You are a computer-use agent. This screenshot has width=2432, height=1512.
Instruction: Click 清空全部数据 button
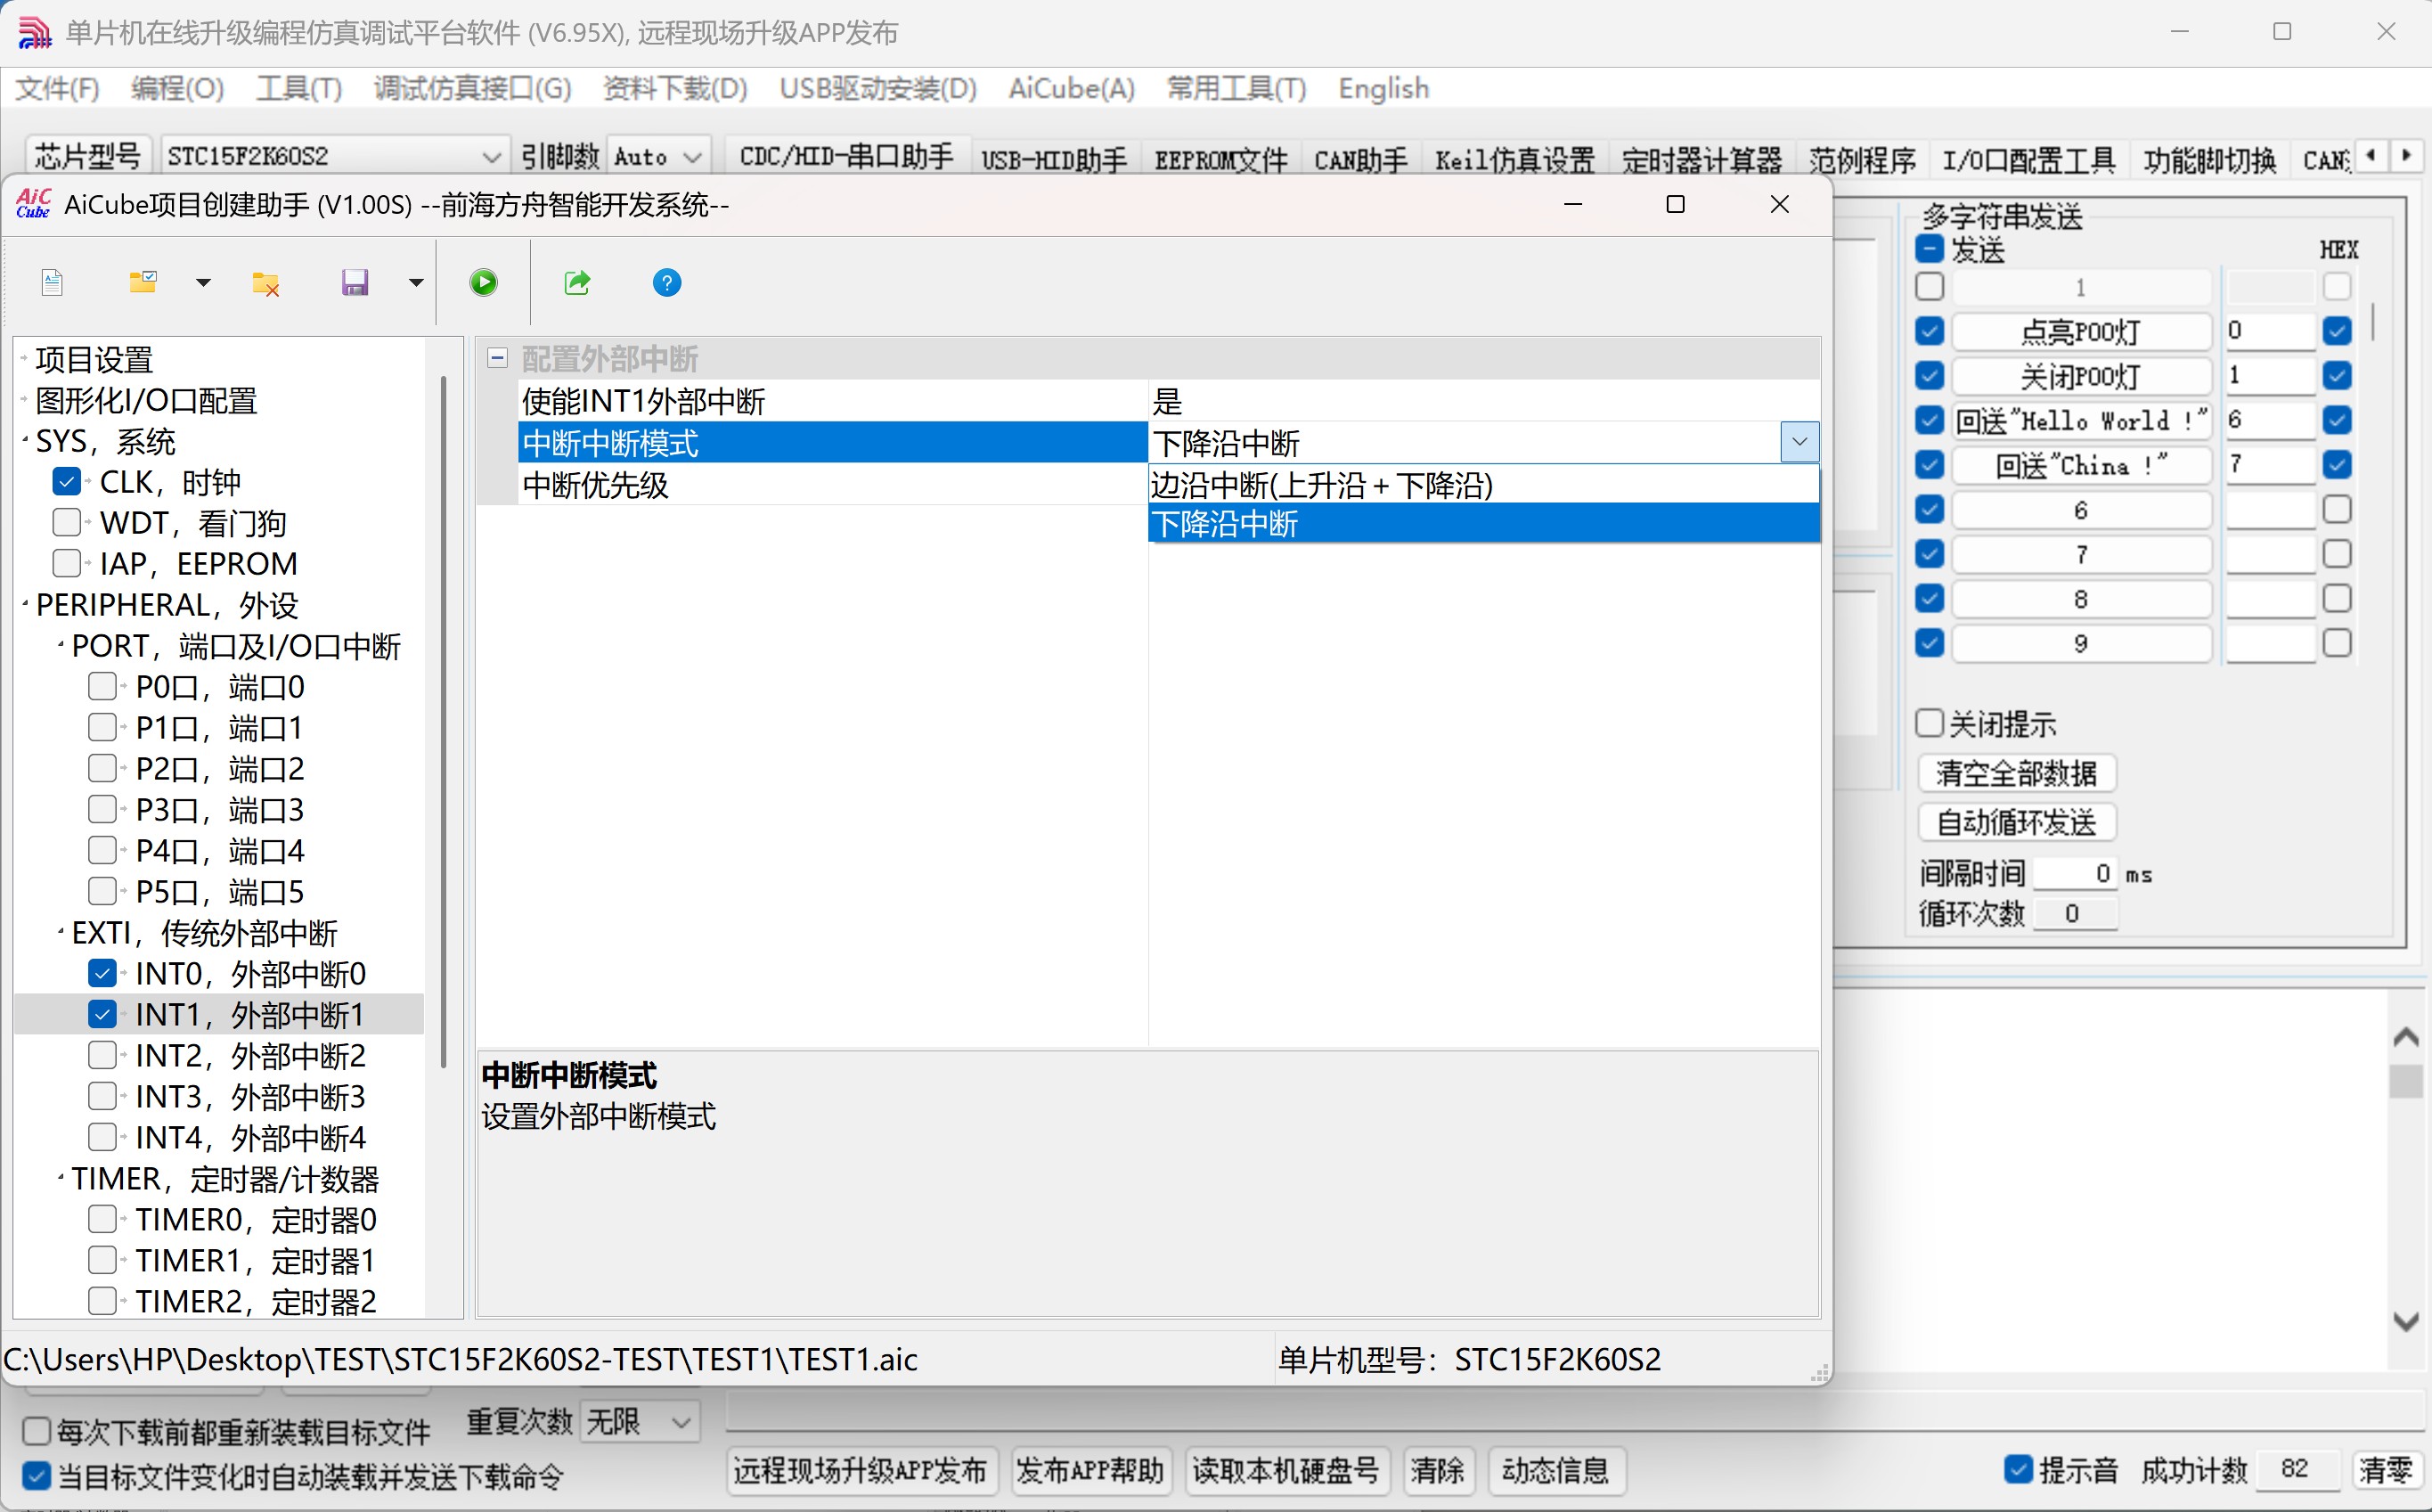[x=2016, y=773]
